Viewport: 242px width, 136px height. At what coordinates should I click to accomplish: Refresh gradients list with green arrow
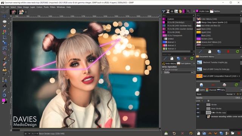point(192,59)
